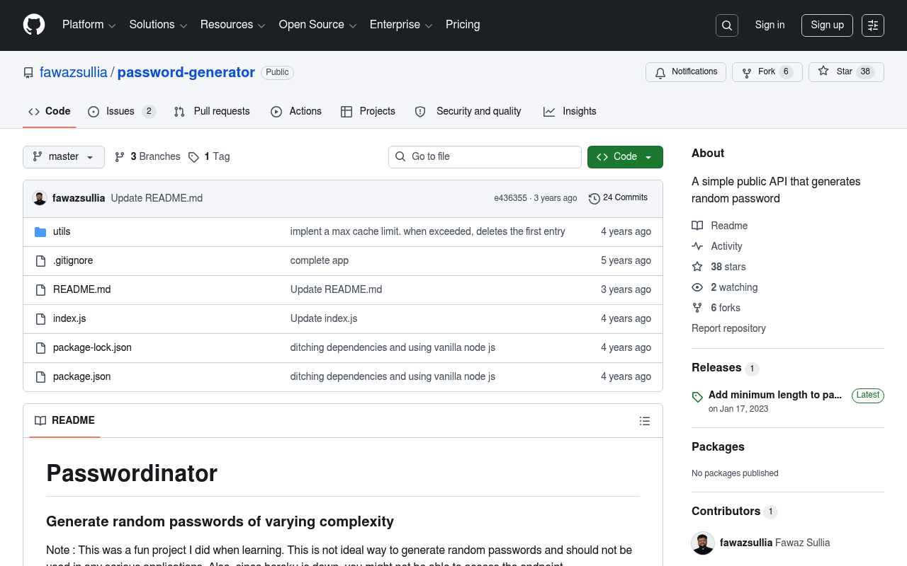Click the branches icon next to 3 Branches
The image size is (907, 566).
[x=120, y=157]
